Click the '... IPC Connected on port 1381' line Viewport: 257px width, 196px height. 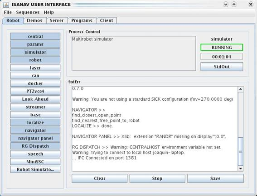point(104,158)
